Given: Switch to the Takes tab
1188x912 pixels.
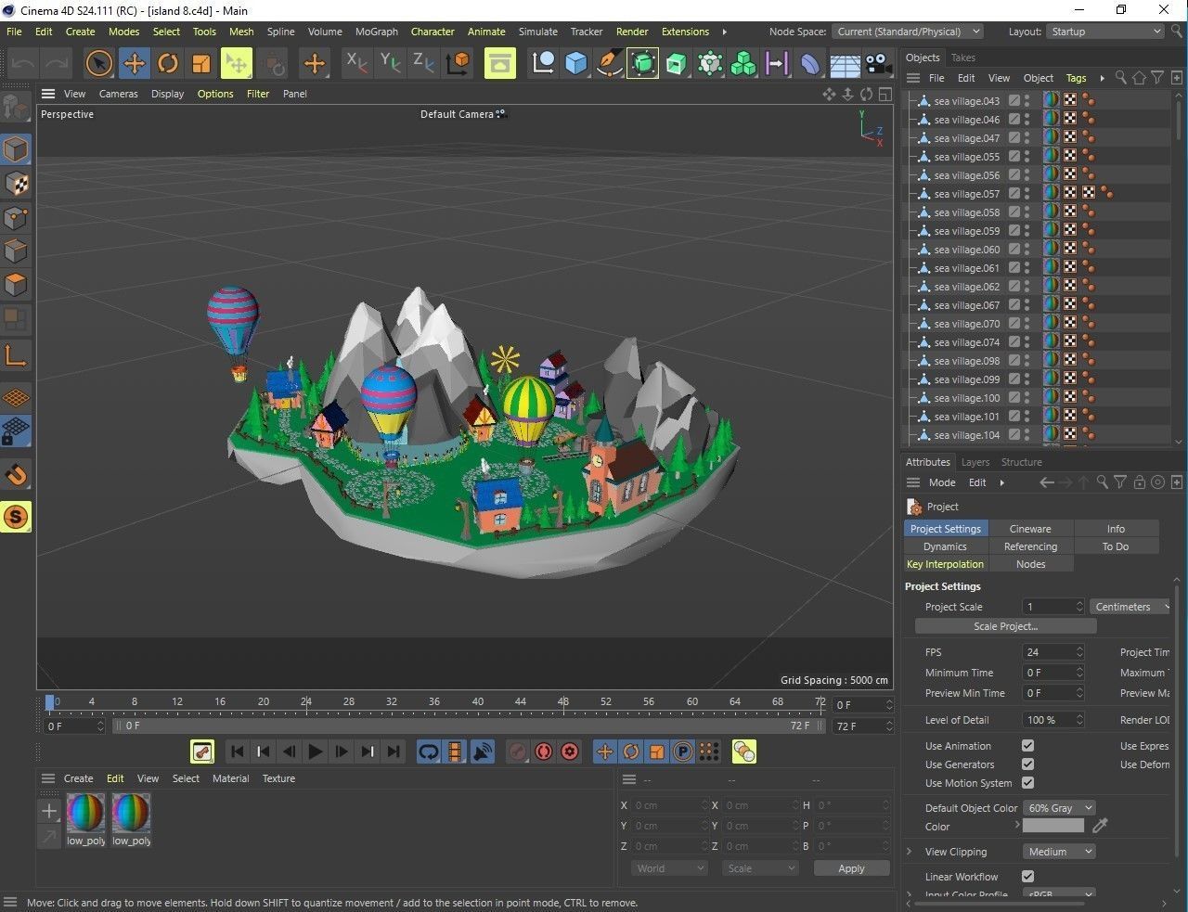Looking at the screenshot, I should tap(963, 58).
